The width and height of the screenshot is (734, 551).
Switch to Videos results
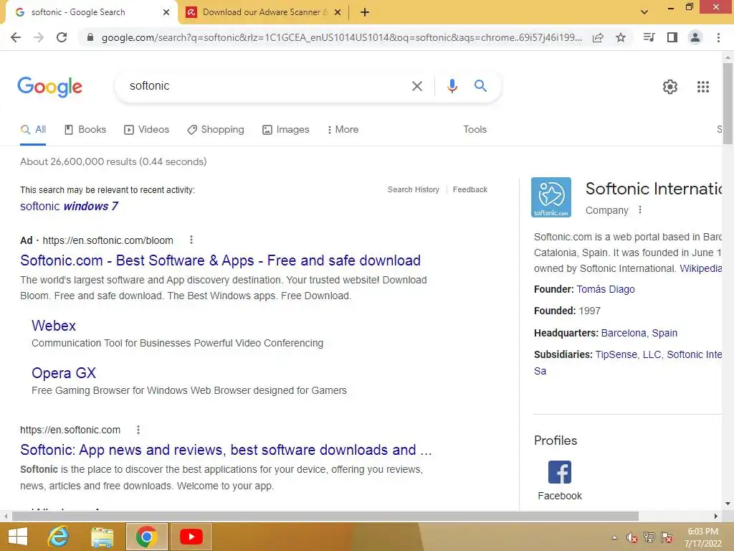click(x=146, y=130)
